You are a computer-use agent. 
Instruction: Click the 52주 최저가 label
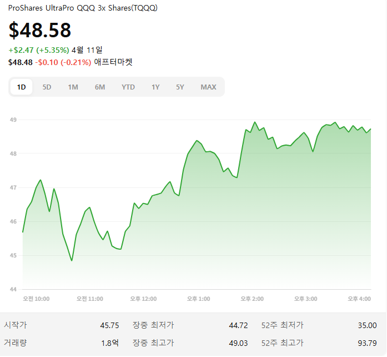283,325
